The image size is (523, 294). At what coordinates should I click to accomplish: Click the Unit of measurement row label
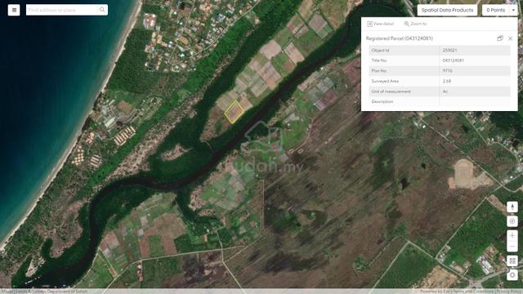391,91
